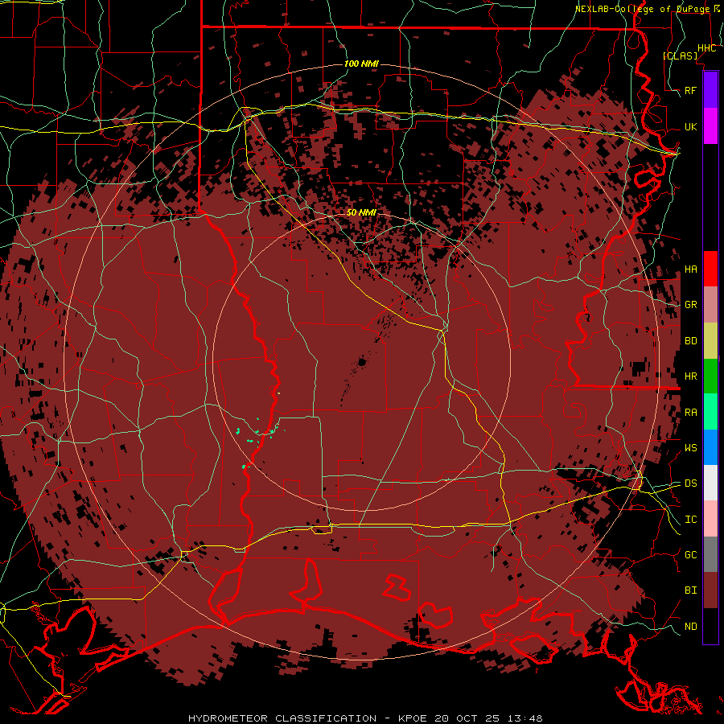
Task: Click the 13:48 timestamp
Action: (525, 718)
